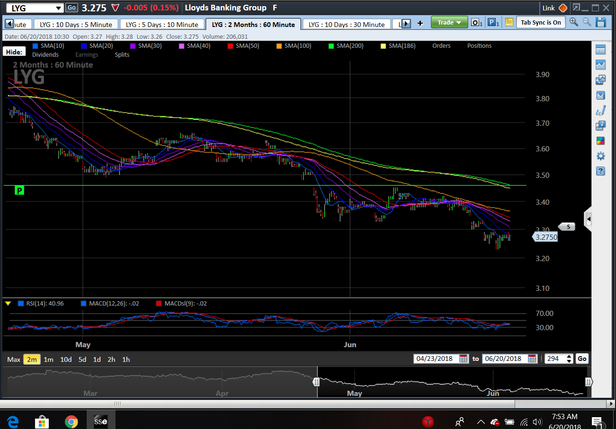
Task: Switch to LYG 10 Days 5 Minute tab
Action: (76, 25)
